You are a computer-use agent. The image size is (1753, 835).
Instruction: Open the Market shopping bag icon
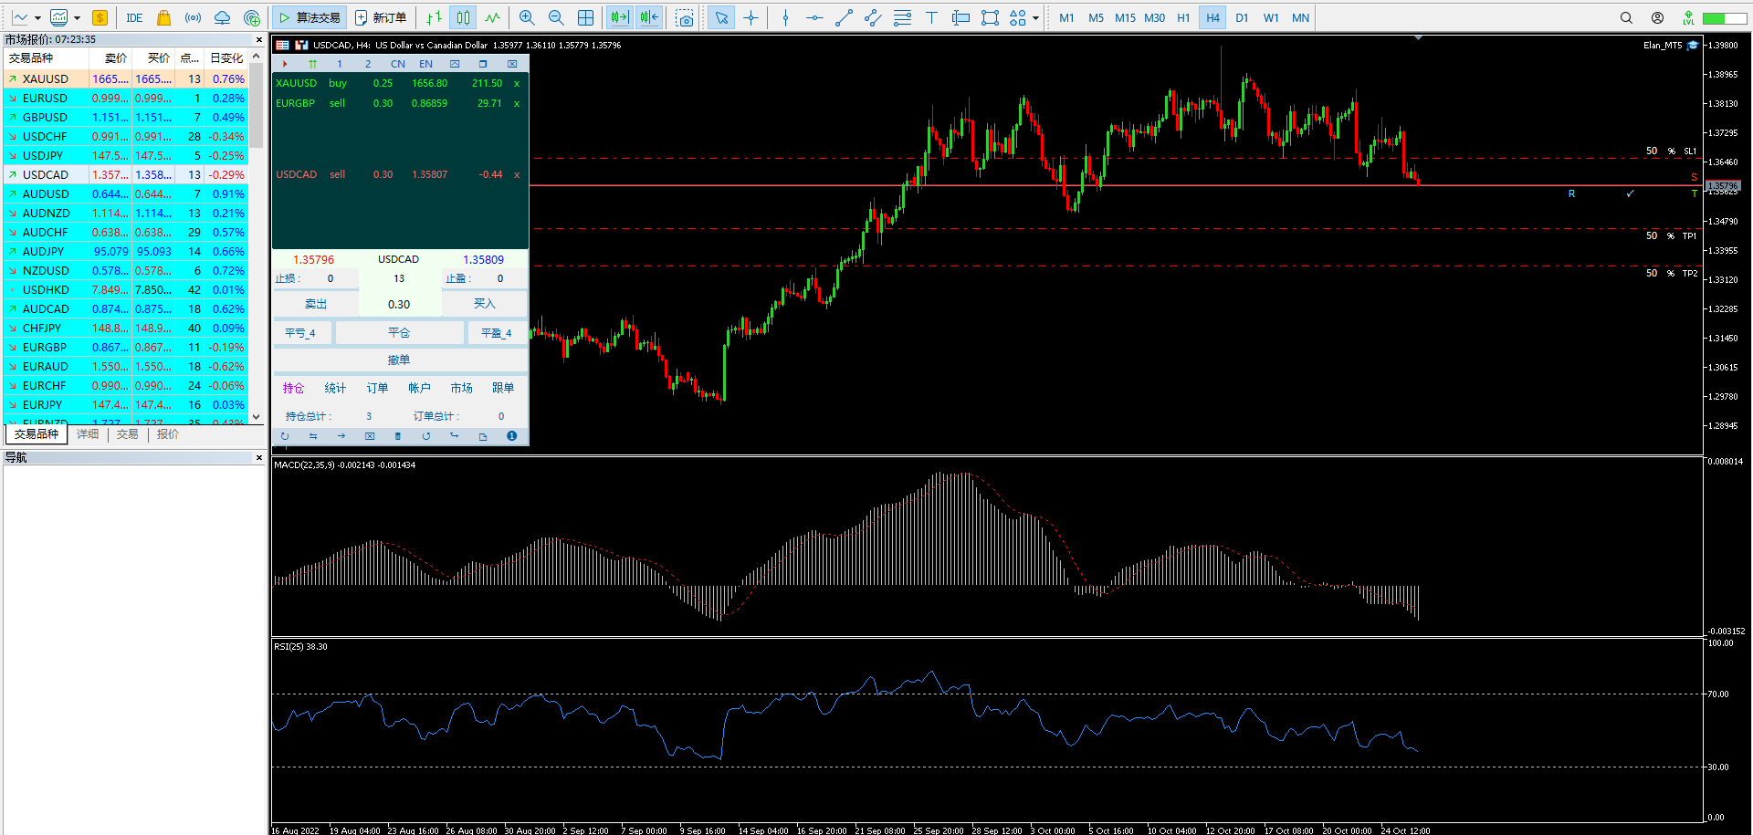[163, 17]
